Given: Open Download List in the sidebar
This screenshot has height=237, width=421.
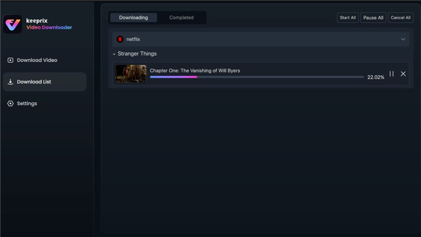Looking at the screenshot, I should 45,82.
